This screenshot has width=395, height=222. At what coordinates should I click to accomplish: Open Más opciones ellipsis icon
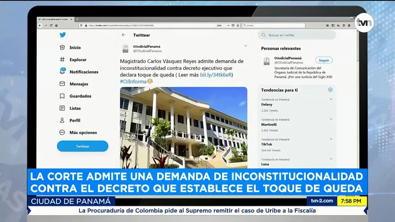click(x=62, y=132)
